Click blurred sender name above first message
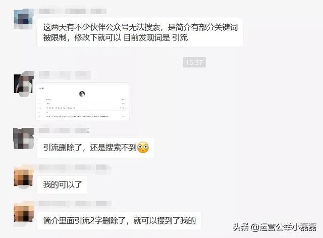This screenshot has height=238, width=323. (x=73, y=11)
